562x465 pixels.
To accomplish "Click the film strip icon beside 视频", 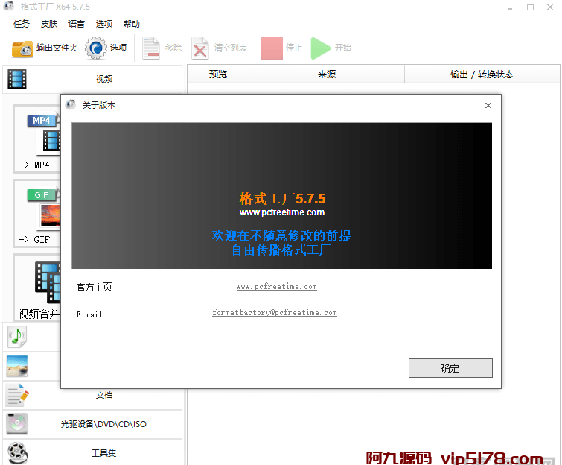I will [x=17, y=79].
